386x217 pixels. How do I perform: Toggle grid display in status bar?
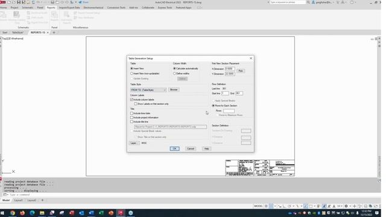[x=266, y=206]
